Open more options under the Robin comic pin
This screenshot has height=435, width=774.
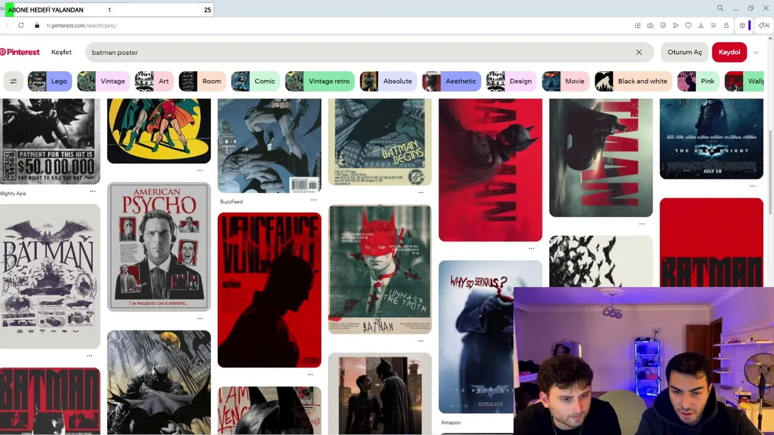click(x=200, y=170)
